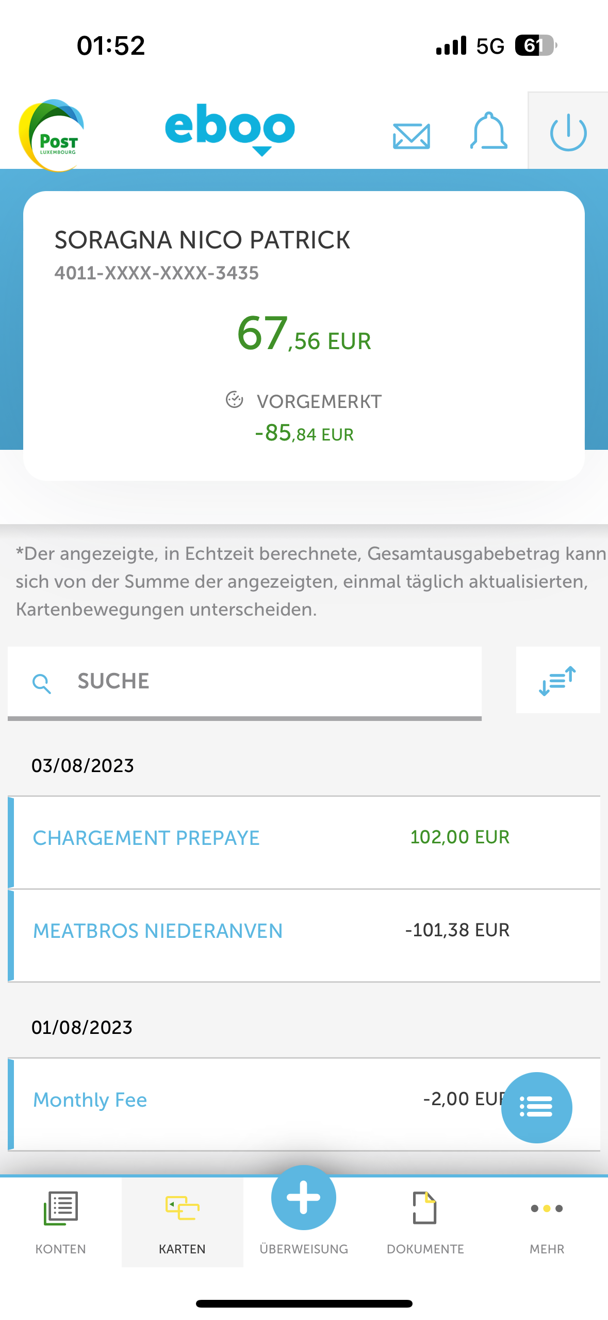608x1320 pixels.
Task: Tap the power logout icon
Action: 568,132
